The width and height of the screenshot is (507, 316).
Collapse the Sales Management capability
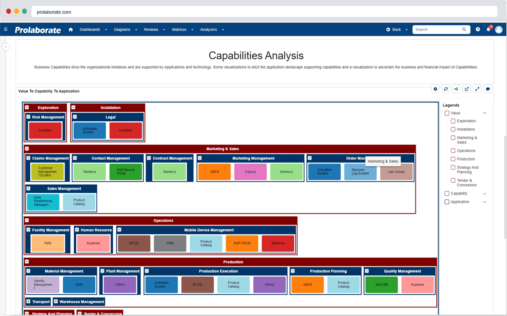coord(29,188)
